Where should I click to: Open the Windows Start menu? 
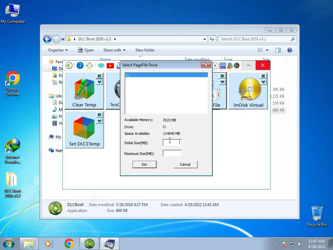tap(9, 243)
